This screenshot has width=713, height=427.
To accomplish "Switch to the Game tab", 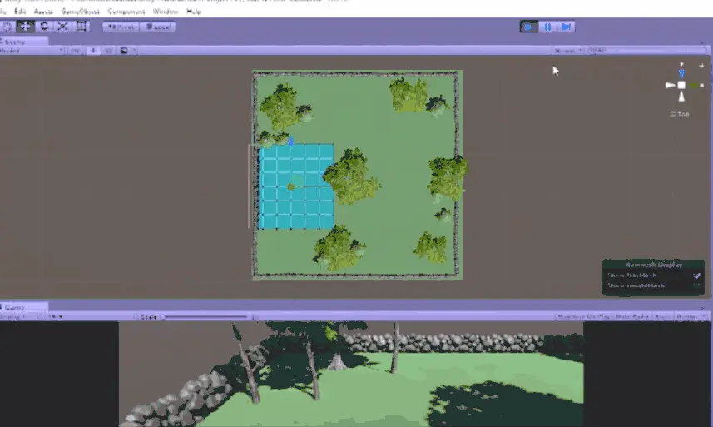I will click(23, 307).
